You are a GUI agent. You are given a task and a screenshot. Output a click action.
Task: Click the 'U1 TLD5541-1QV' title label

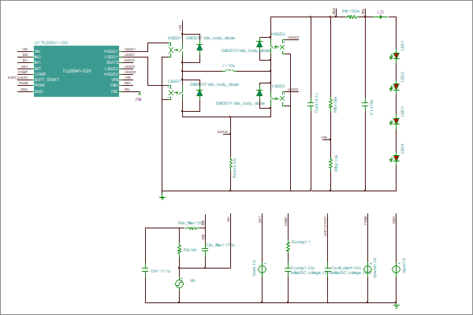click(x=51, y=43)
